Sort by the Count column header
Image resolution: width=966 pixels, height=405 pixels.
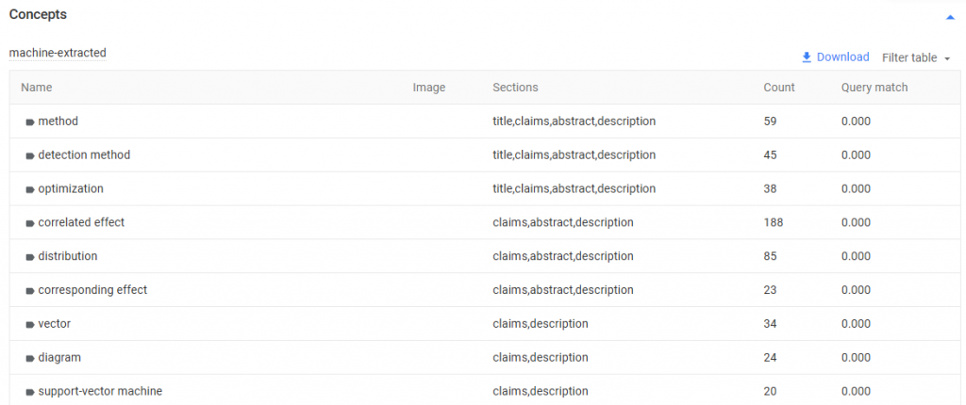pos(779,88)
